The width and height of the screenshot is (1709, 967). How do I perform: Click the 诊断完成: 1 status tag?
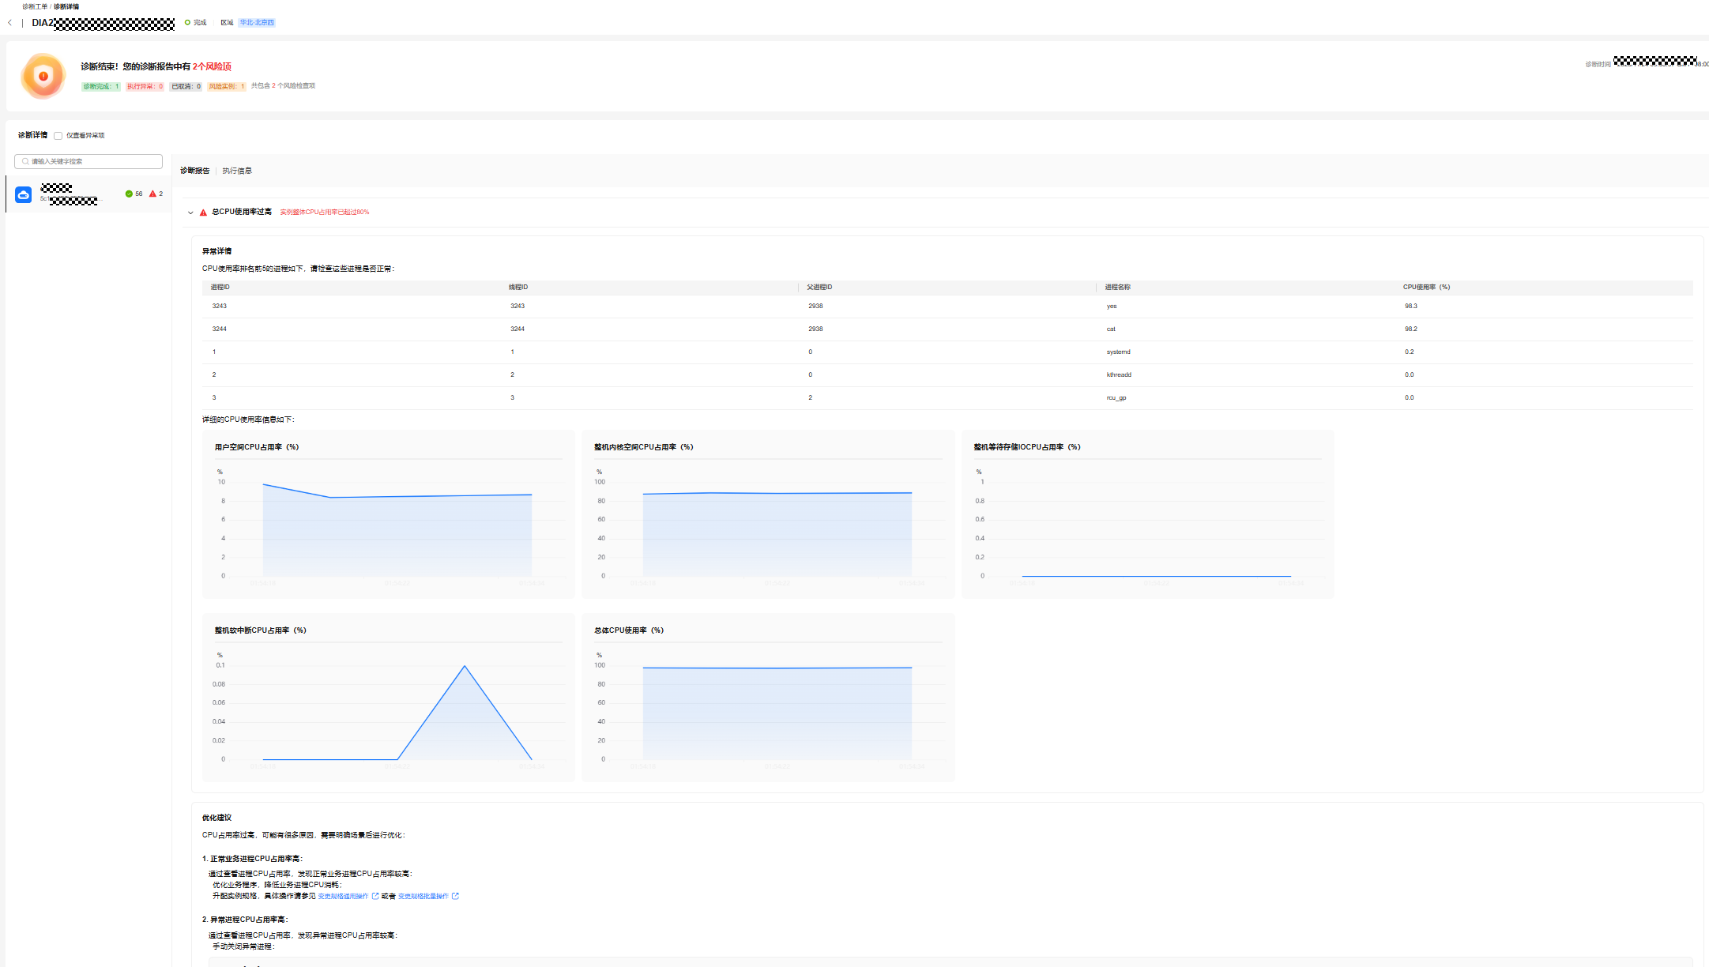101,86
